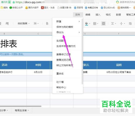
Task: Open the 搜狗 bookmark folder
Action: [x=4, y=8]
